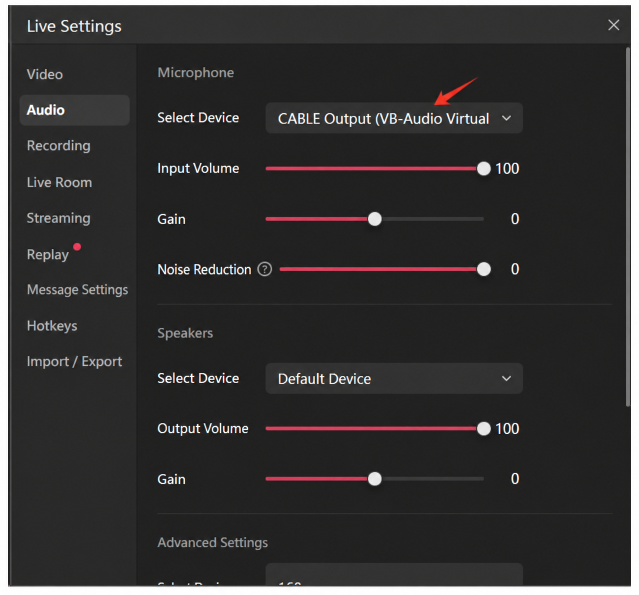Click the speakers Gain slider handle
Viewport: 639px width, 595px height.
pyautogui.click(x=375, y=478)
